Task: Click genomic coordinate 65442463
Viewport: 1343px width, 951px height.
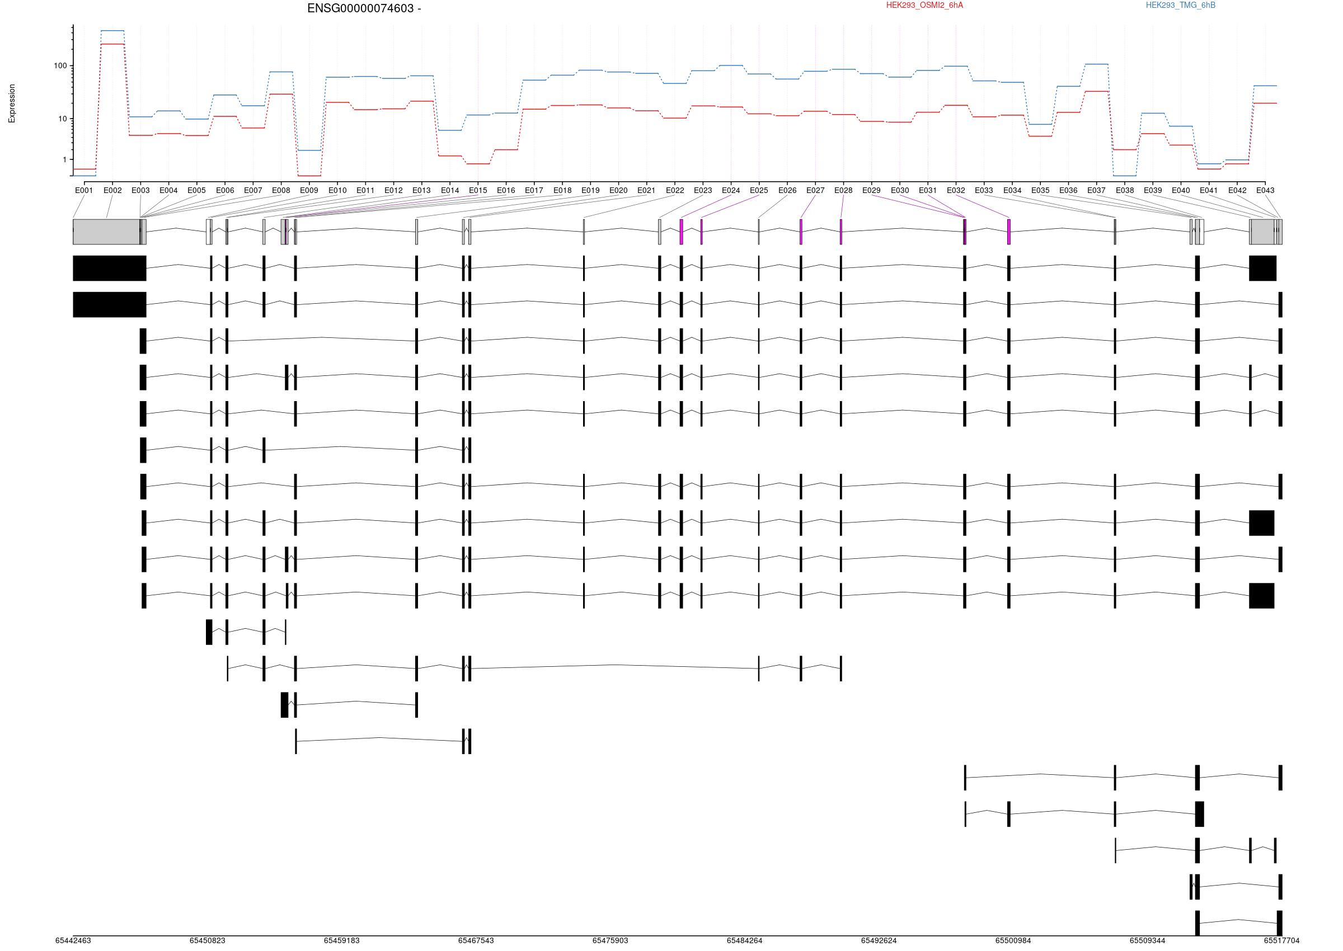Action: click(73, 940)
